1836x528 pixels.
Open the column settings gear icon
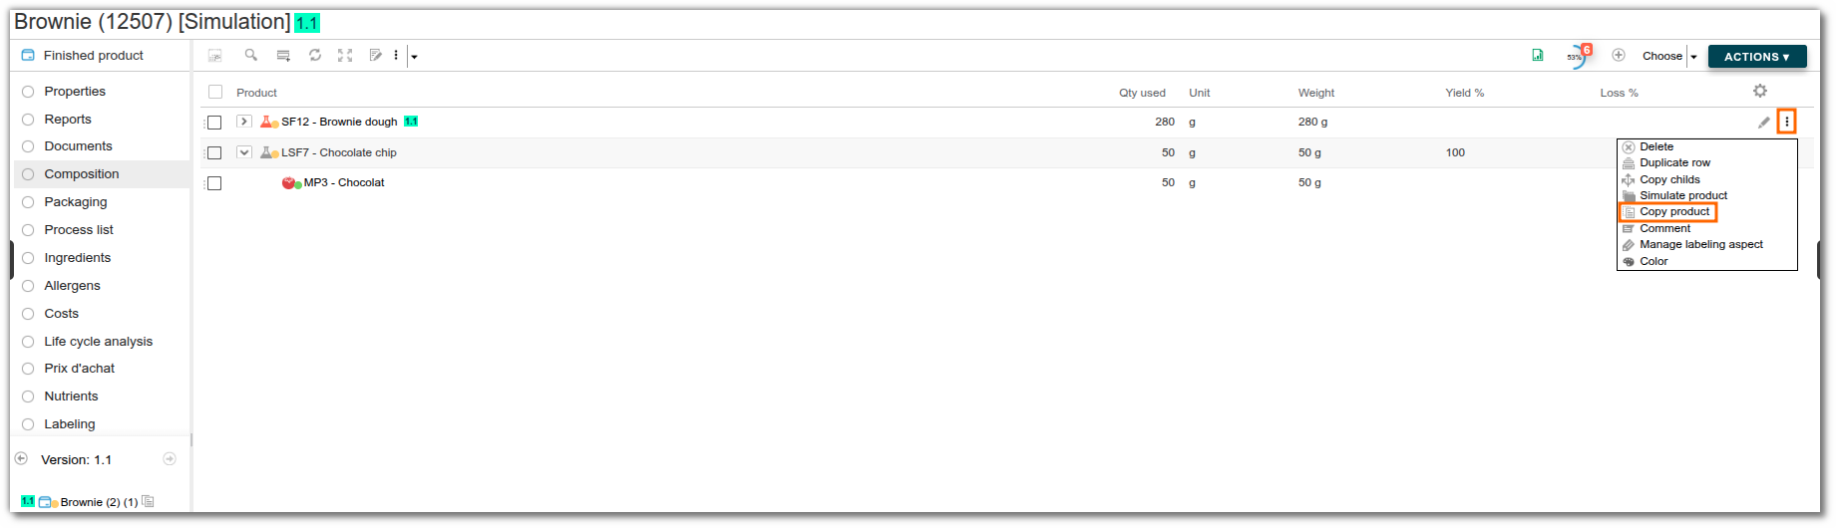pyautogui.click(x=1760, y=91)
